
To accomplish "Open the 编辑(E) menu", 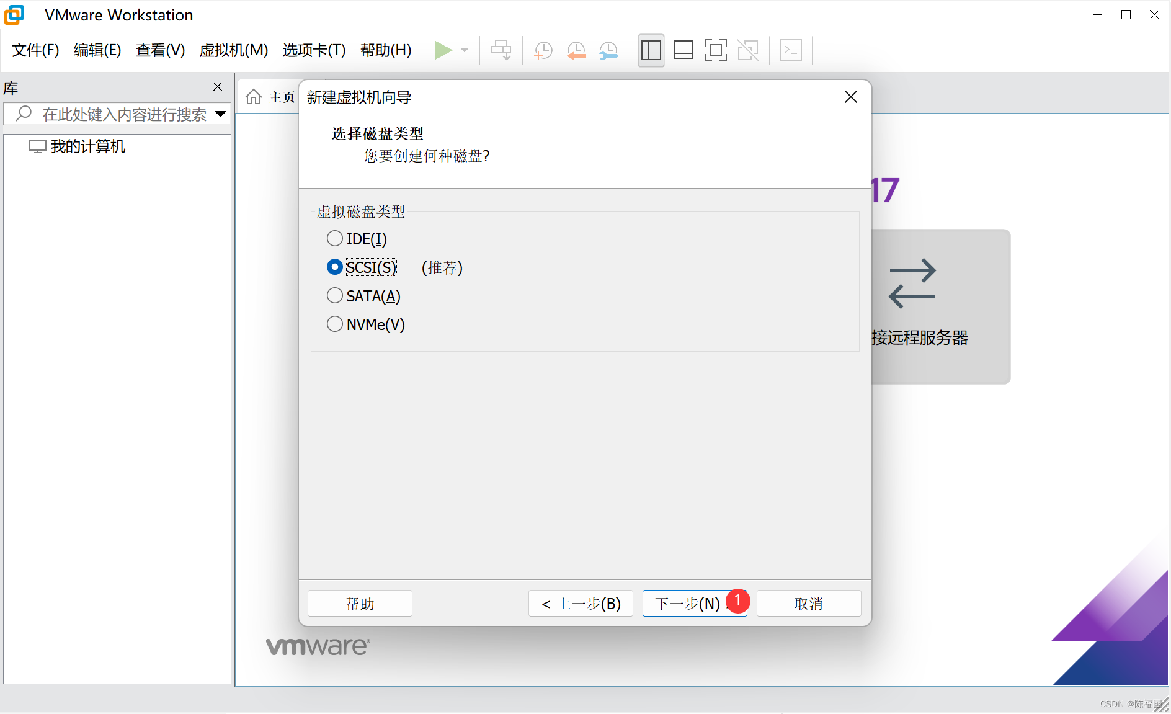I will coord(97,50).
